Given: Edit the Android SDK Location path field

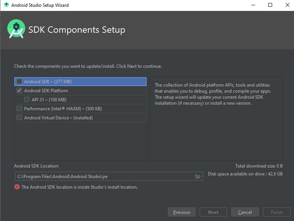Looking at the screenshot, I should tap(109, 176).
